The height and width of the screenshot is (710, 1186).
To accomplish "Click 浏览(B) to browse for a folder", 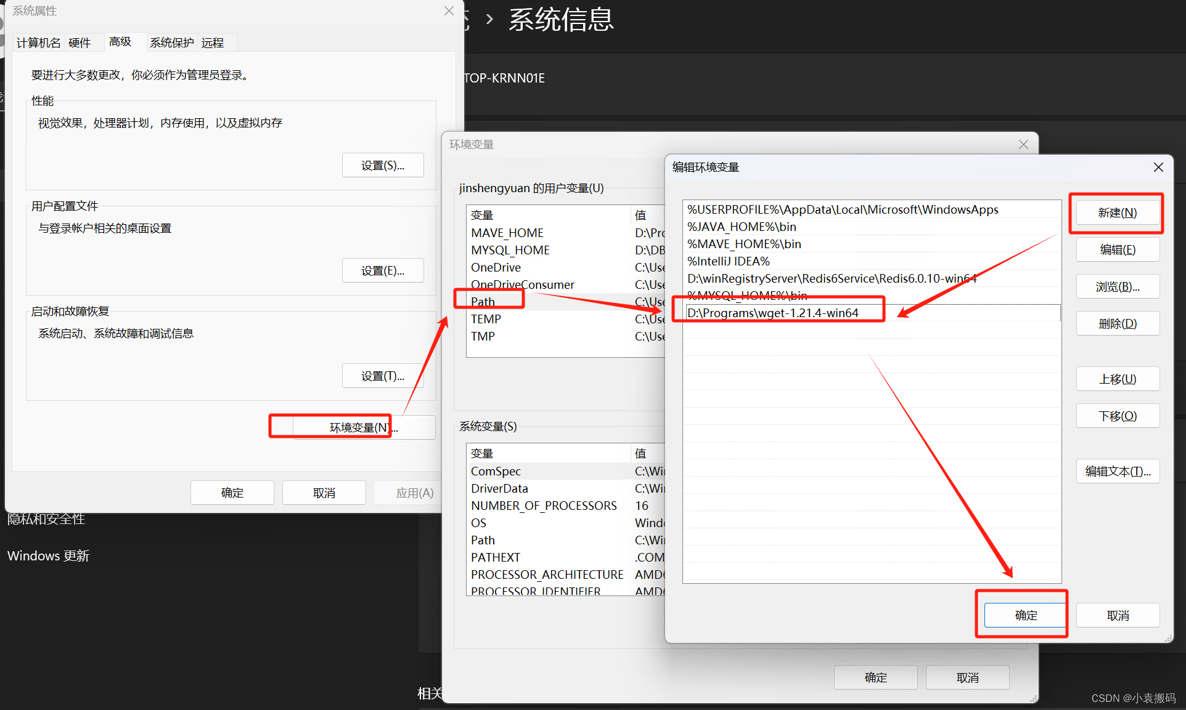I will 1116,286.
